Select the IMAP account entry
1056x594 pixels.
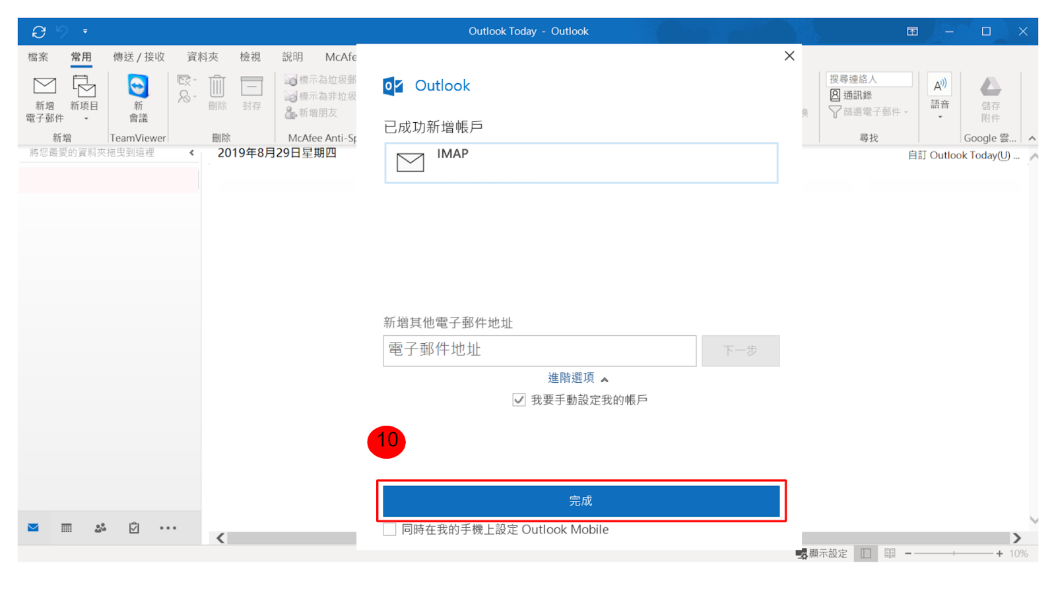click(x=581, y=163)
